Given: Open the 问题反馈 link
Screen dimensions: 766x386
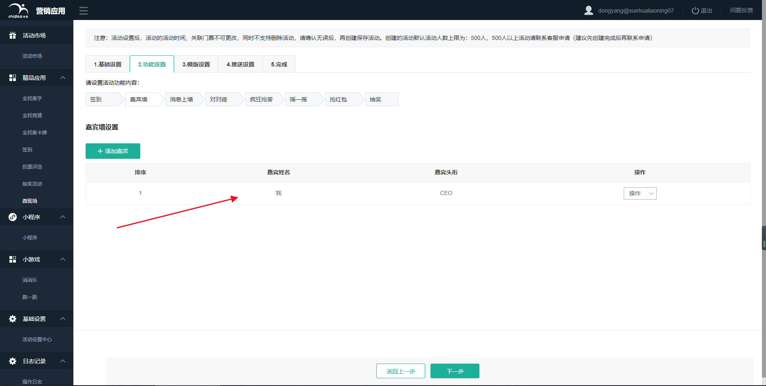Looking at the screenshot, I should tap(742, 10).
